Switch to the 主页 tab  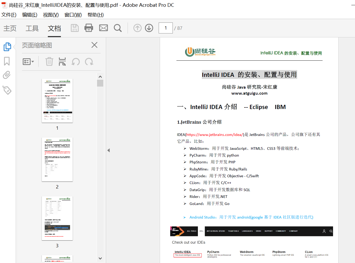coord(10,28)
